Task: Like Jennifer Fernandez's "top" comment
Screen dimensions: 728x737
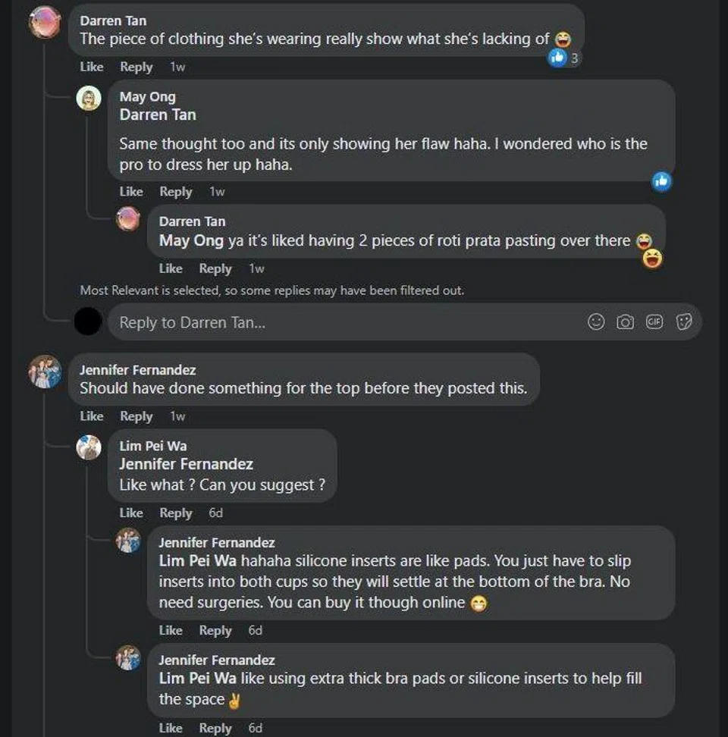Action: [x=91, y=416]
